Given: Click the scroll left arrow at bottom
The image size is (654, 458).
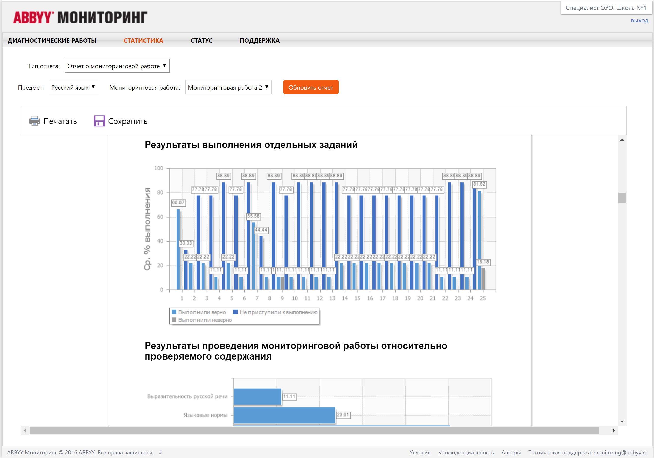Looking at the screenshot, I should click(25, 430).
